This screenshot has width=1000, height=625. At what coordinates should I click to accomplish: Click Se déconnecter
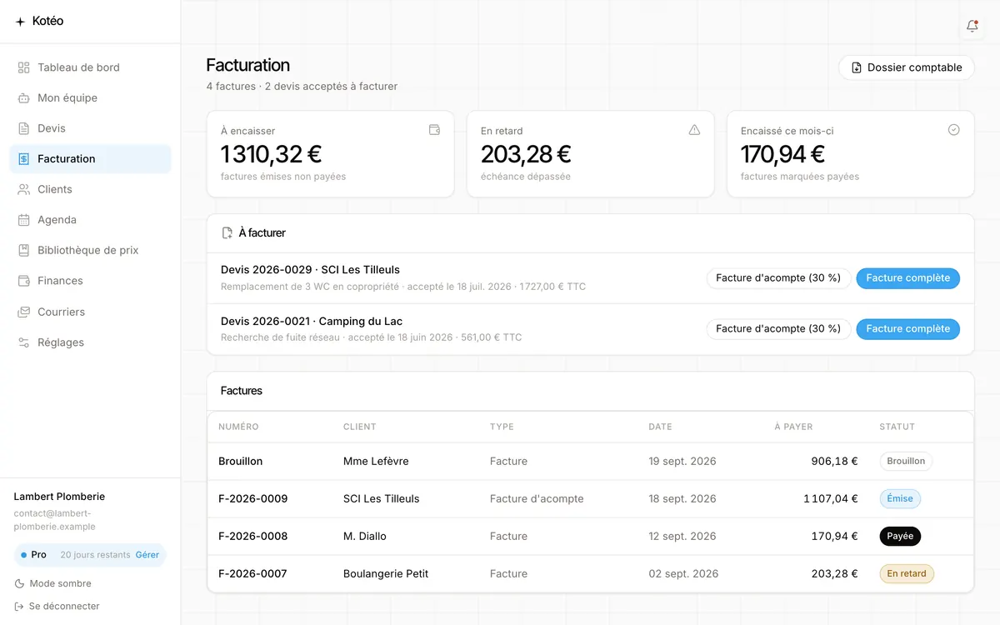[57, 607]
